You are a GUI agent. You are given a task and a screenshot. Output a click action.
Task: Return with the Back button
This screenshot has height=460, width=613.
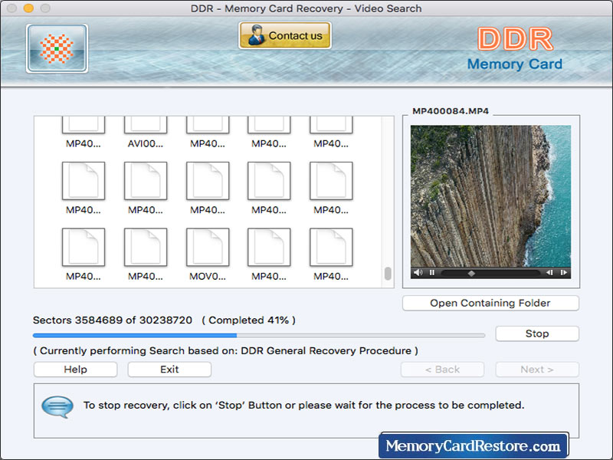pyautogui.click(x=442, y=370)
